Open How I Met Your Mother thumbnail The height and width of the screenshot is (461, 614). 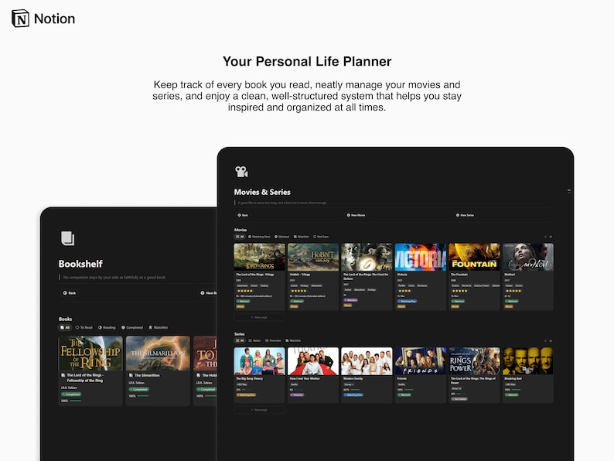point(313,360)
